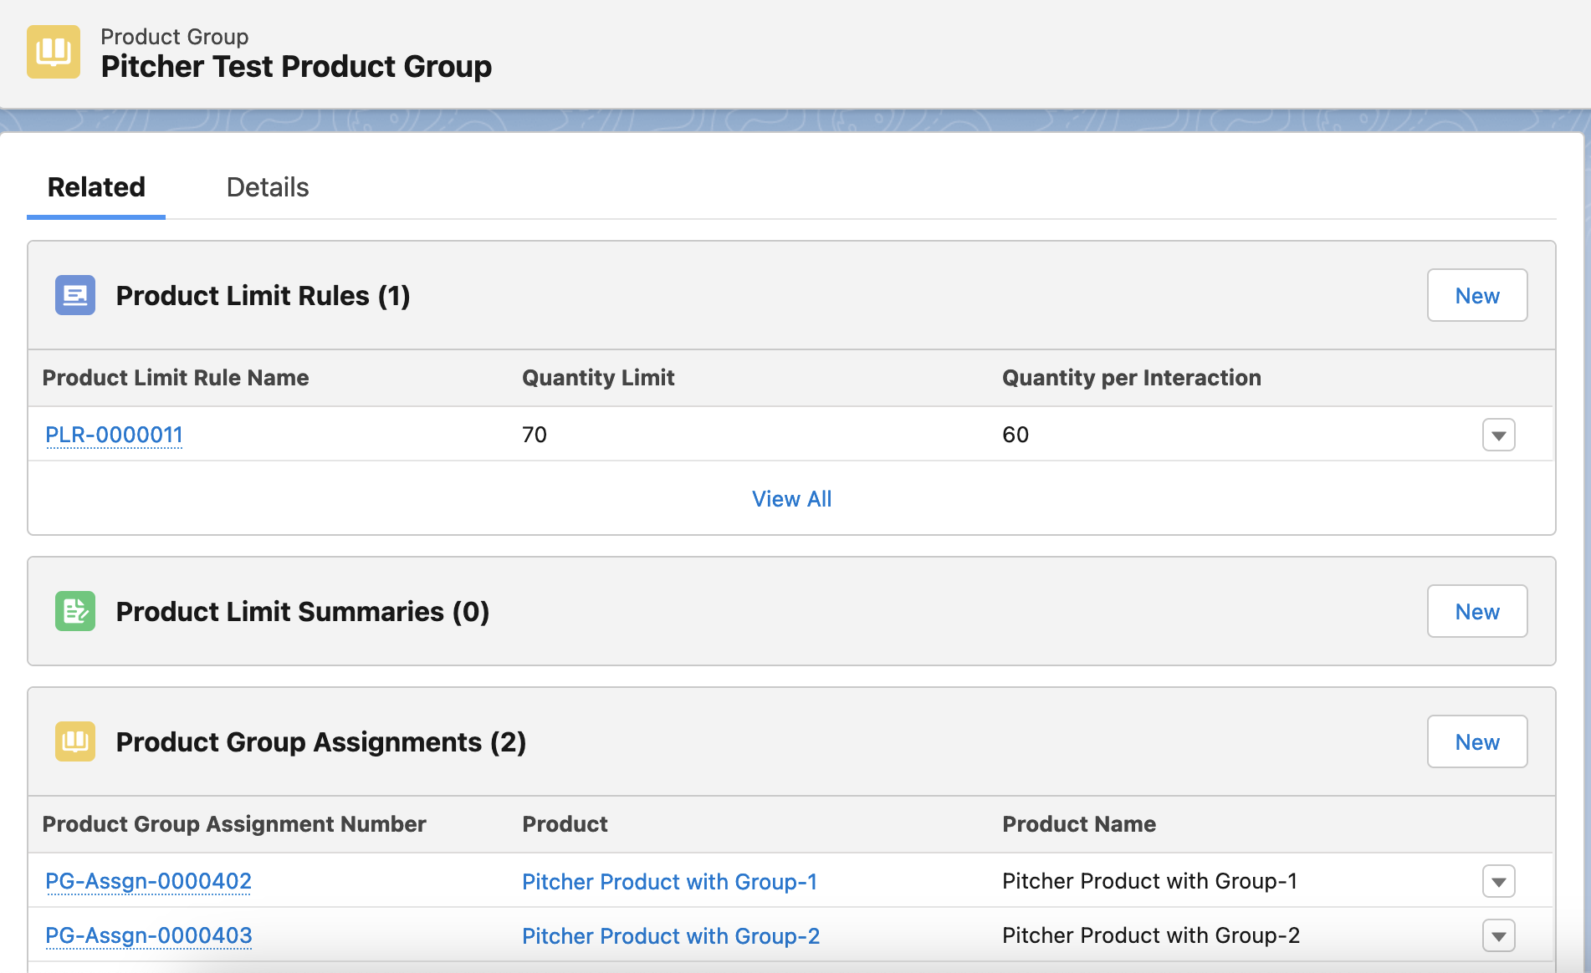Create a new Product Limit Rule
The height and width of the screenshot is (973, 1591).
point(1476,295)
